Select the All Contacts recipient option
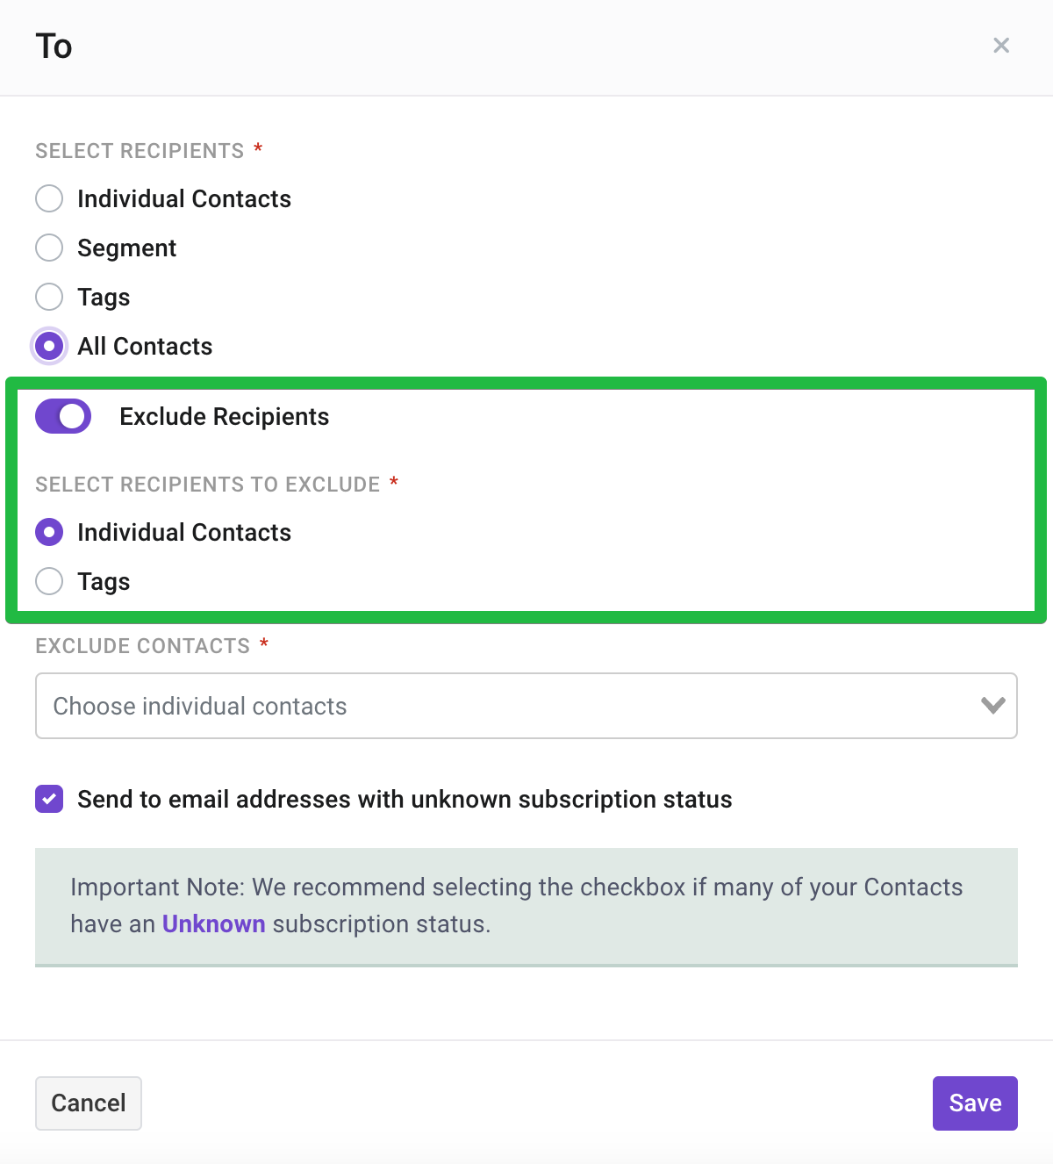This screenshot has height=1164, width=1053. click(49, 346)
